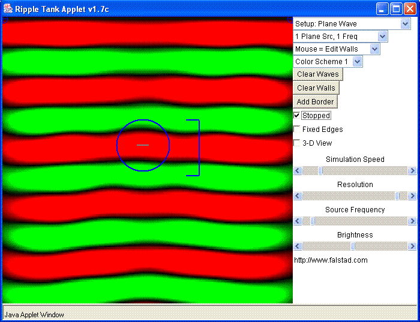
Task: Click the Add Border button
Action: (x=315, y=102)
